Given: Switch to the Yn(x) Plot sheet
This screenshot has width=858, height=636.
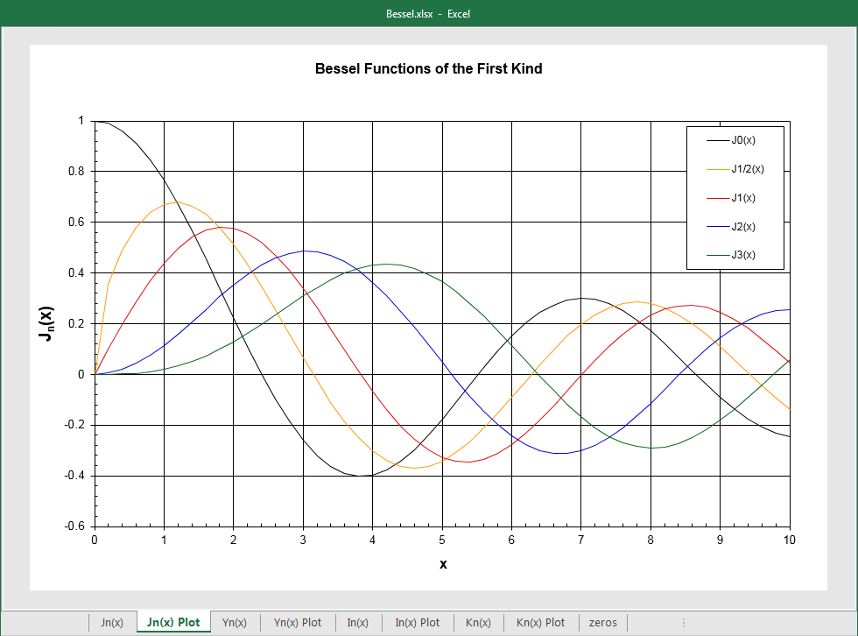Looking at the screenshot, I should click(x=298, y=622).
